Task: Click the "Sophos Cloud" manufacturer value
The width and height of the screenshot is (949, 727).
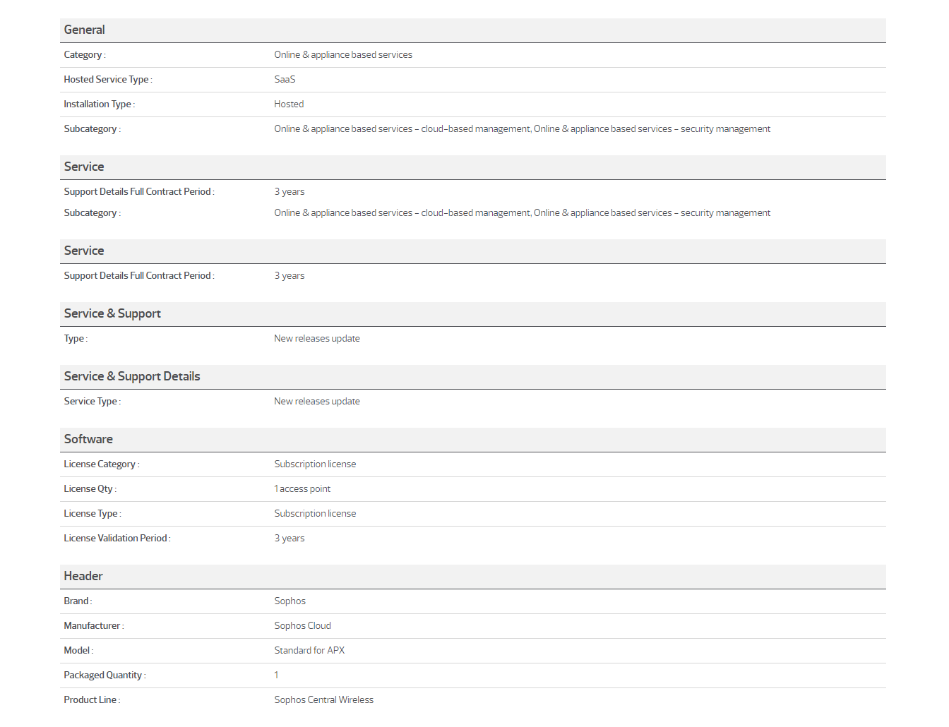Action: pyautogui.click(x=302, y=626)
